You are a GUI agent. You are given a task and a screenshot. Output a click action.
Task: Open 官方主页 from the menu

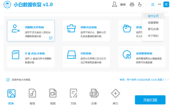tap(153, 16)
